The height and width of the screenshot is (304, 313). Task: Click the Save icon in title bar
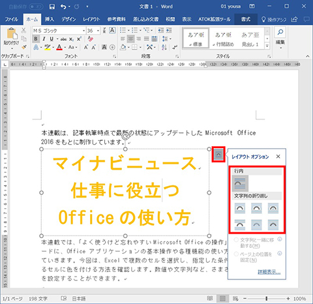tap(52, 7)
